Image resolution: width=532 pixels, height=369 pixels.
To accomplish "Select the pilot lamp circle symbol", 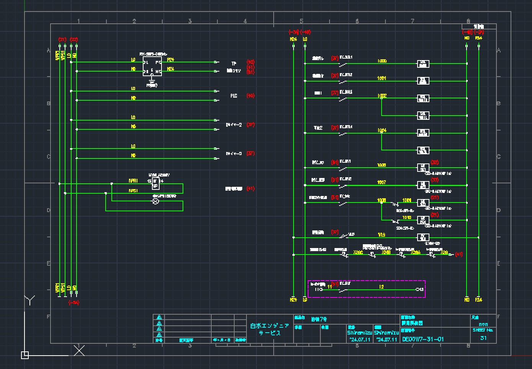I will click(156, 201).
